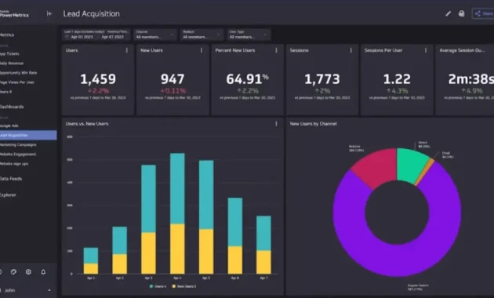Open the New Users card options menu

coord(202,50)
